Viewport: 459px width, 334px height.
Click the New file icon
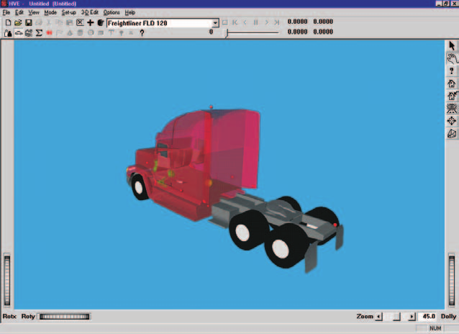click(x=8, y=23)
